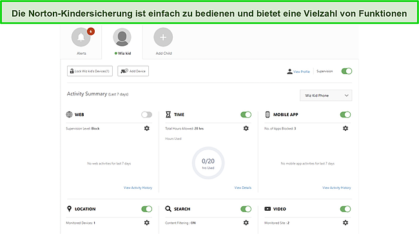Click the phone icon beside MOBILE APP
The height and width of the screenshot is (234, 419).
[x=268, y=115]
